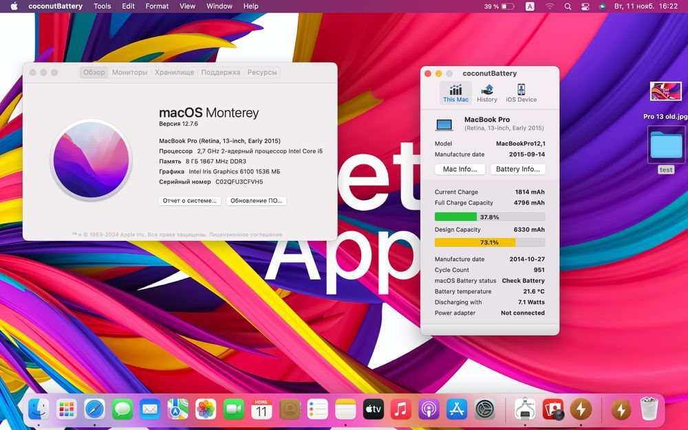Launch FaceTime from the Dock

[234, 410]
